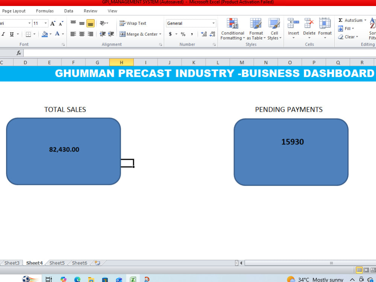376x282 pixels.
Task: Increase font size with Grow Font icon
Action: point(53,23)
